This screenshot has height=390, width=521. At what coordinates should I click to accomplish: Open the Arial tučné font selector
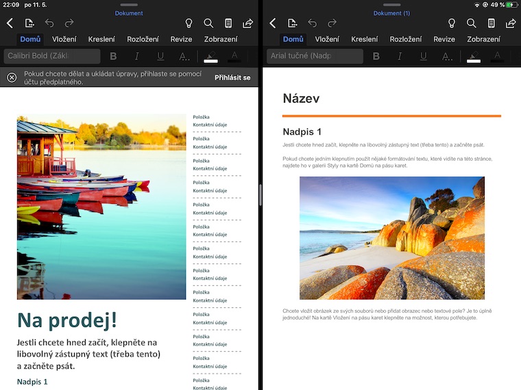[315, 56]
